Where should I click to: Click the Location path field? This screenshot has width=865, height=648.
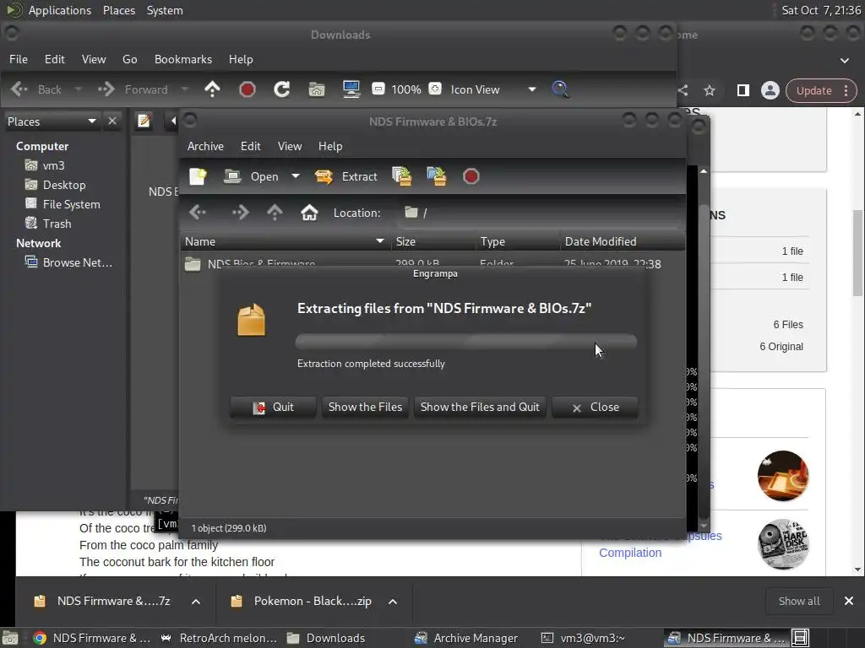coord(541,213)
